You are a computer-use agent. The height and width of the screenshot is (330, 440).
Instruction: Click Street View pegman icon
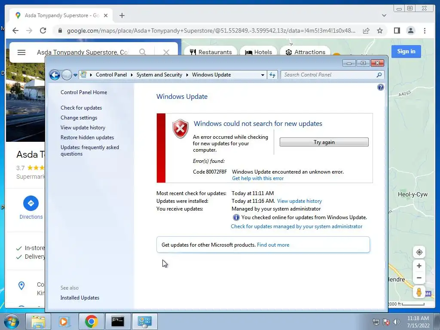coord(419,292)
